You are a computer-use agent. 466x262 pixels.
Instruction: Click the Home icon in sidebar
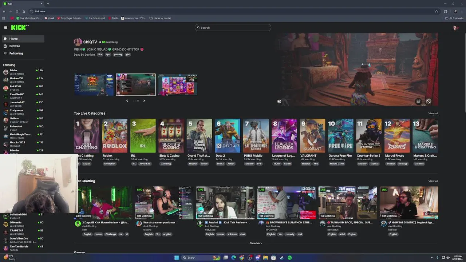click(x=5, y=39)
